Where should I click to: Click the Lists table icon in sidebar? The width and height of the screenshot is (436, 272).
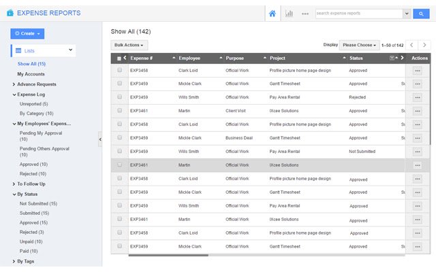pos(18,51)
